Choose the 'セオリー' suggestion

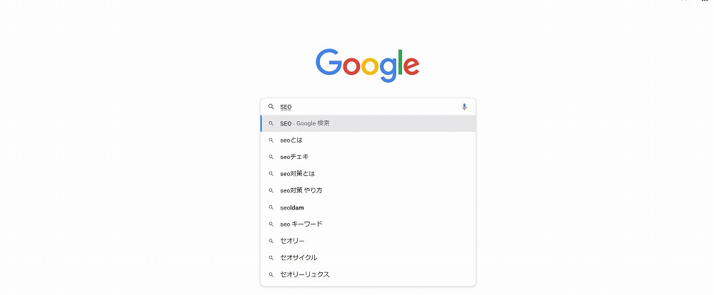click(x=368, y=241)
